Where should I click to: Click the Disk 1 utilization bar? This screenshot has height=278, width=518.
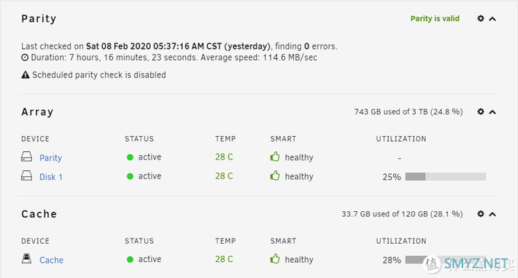pyautogui.click(x=446, y=176)
